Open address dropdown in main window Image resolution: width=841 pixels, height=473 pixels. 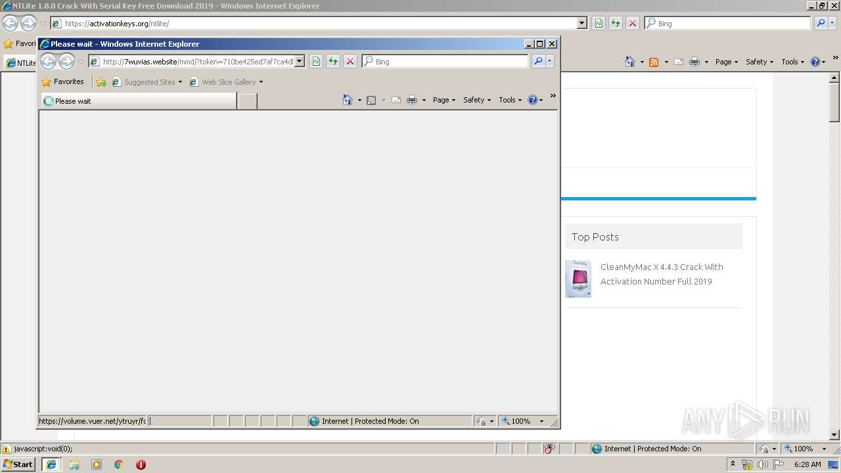(x=581, y=23)
